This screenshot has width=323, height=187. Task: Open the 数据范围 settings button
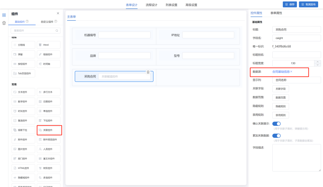[x=280, y=97]
